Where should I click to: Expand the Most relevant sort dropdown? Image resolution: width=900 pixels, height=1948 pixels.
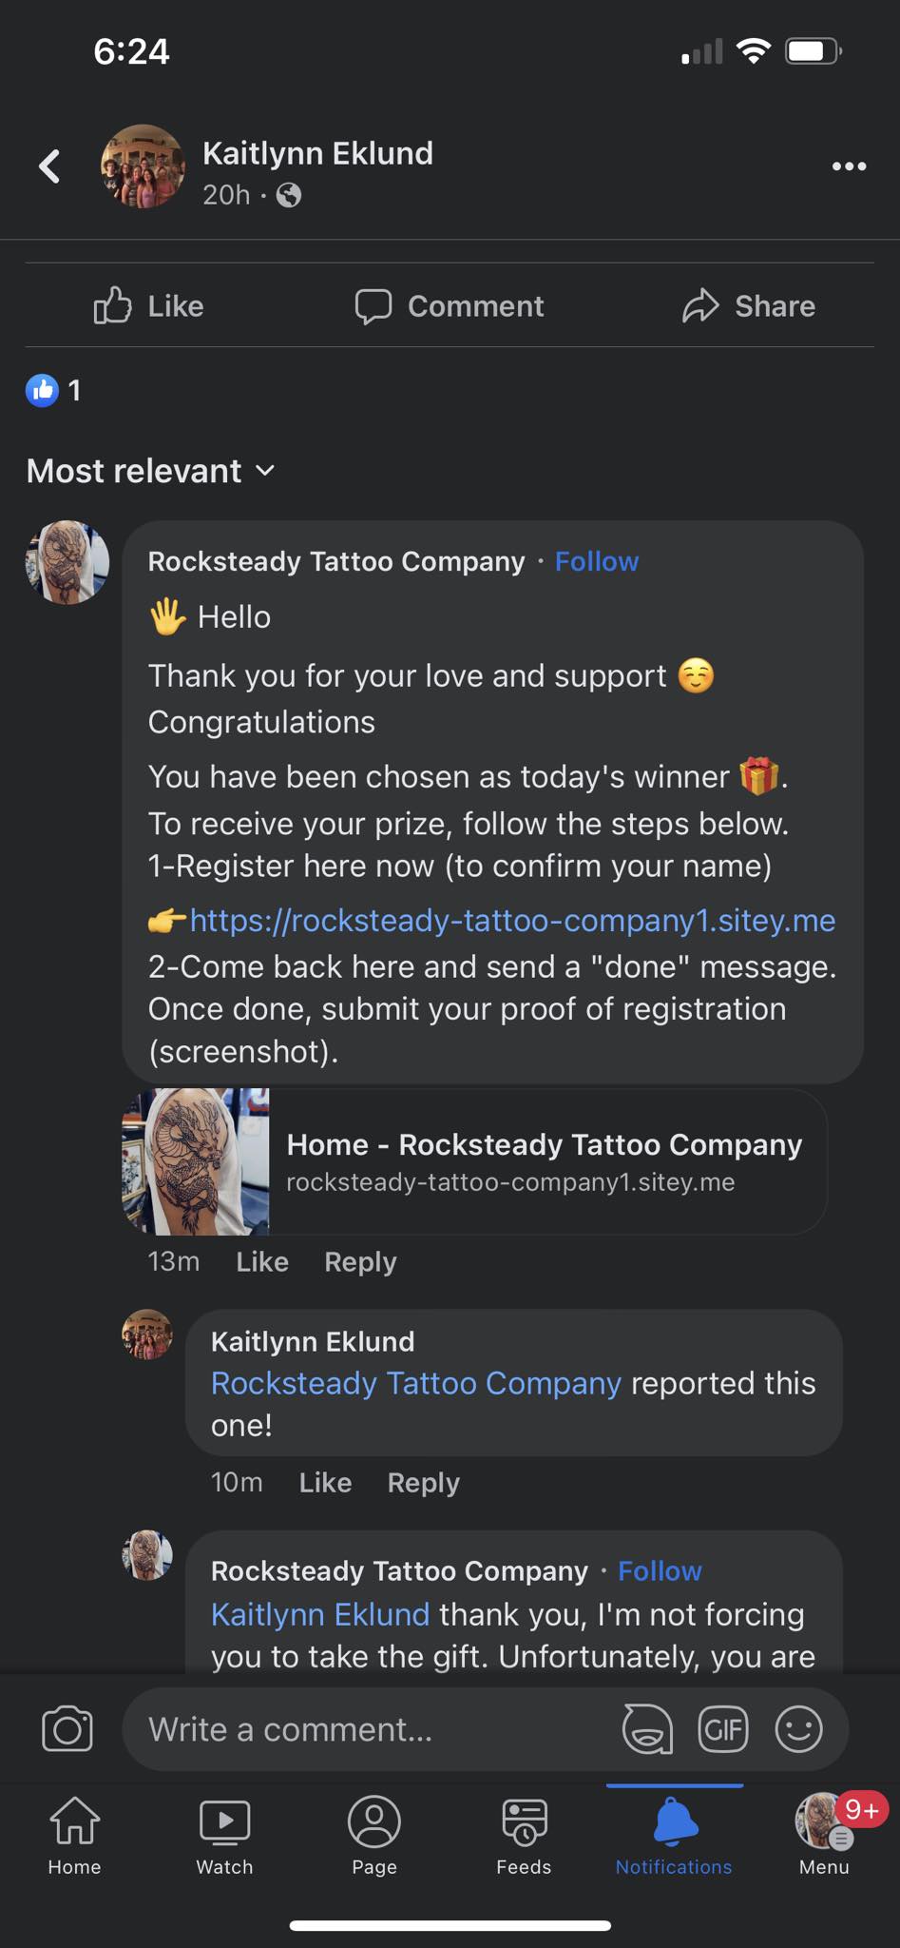151,471
